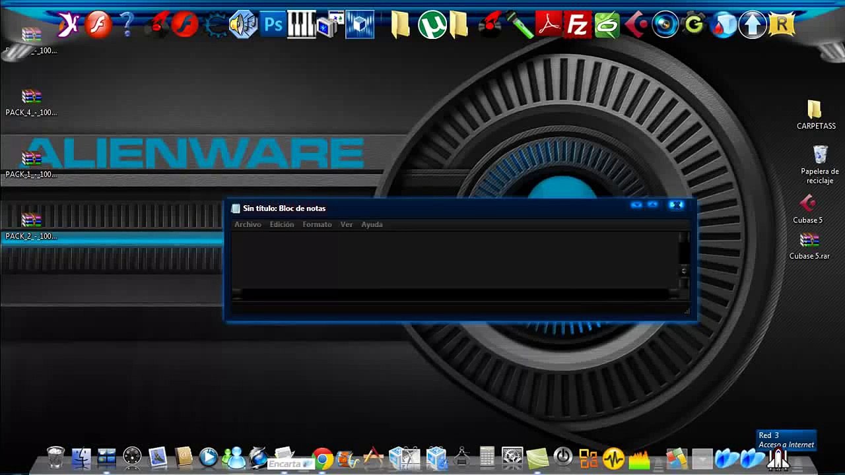Open the green G icon in top dock
The width and height of the screenshot is (845, 475).
pyautogui.click(x=694, y=26)
